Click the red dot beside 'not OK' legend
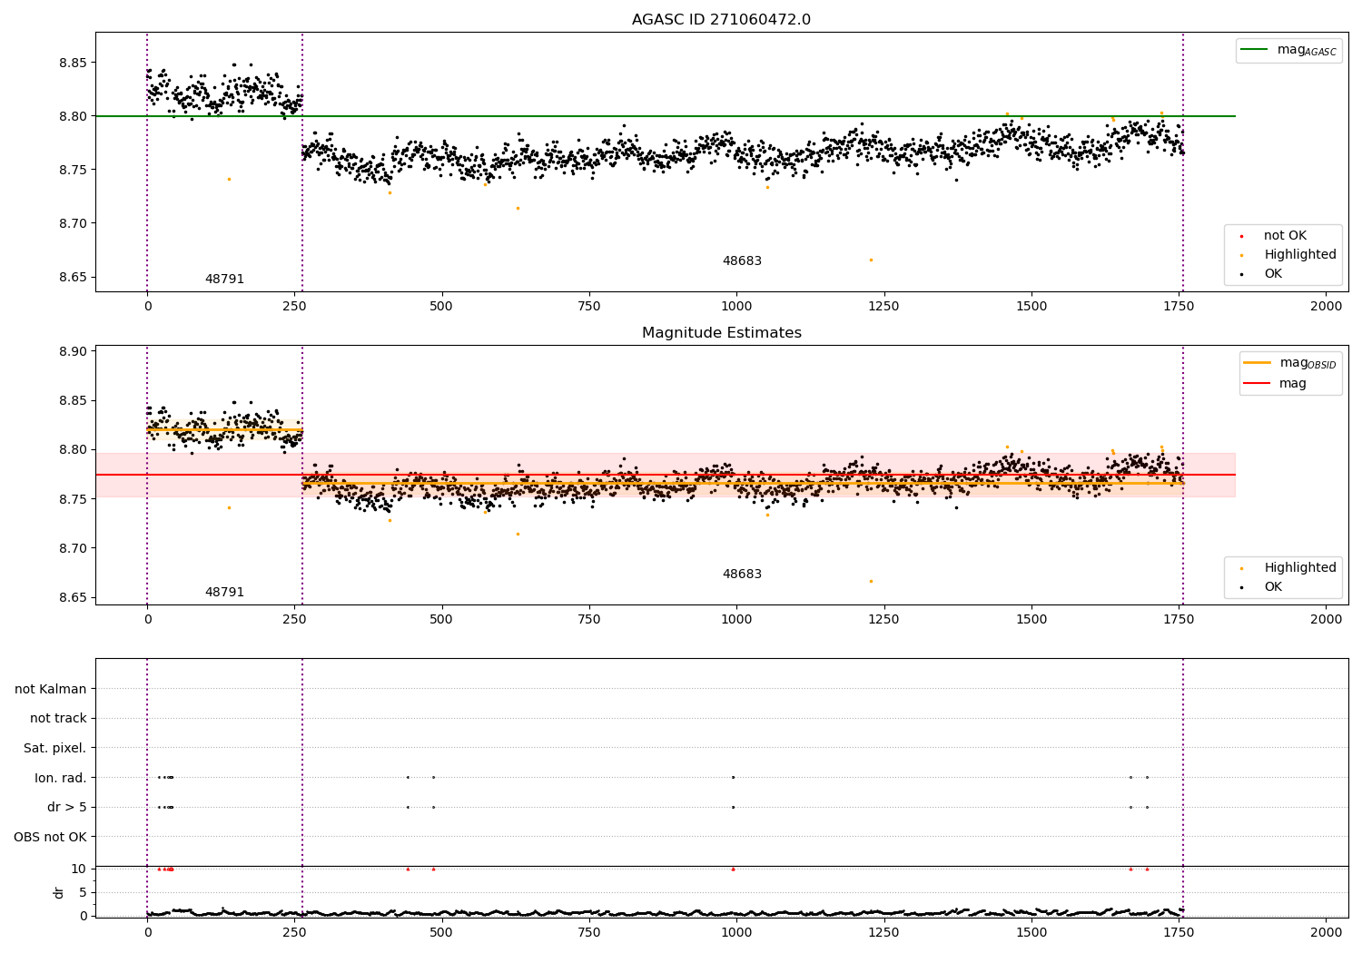This screenshot has width=1362, height=953. 1241,236
